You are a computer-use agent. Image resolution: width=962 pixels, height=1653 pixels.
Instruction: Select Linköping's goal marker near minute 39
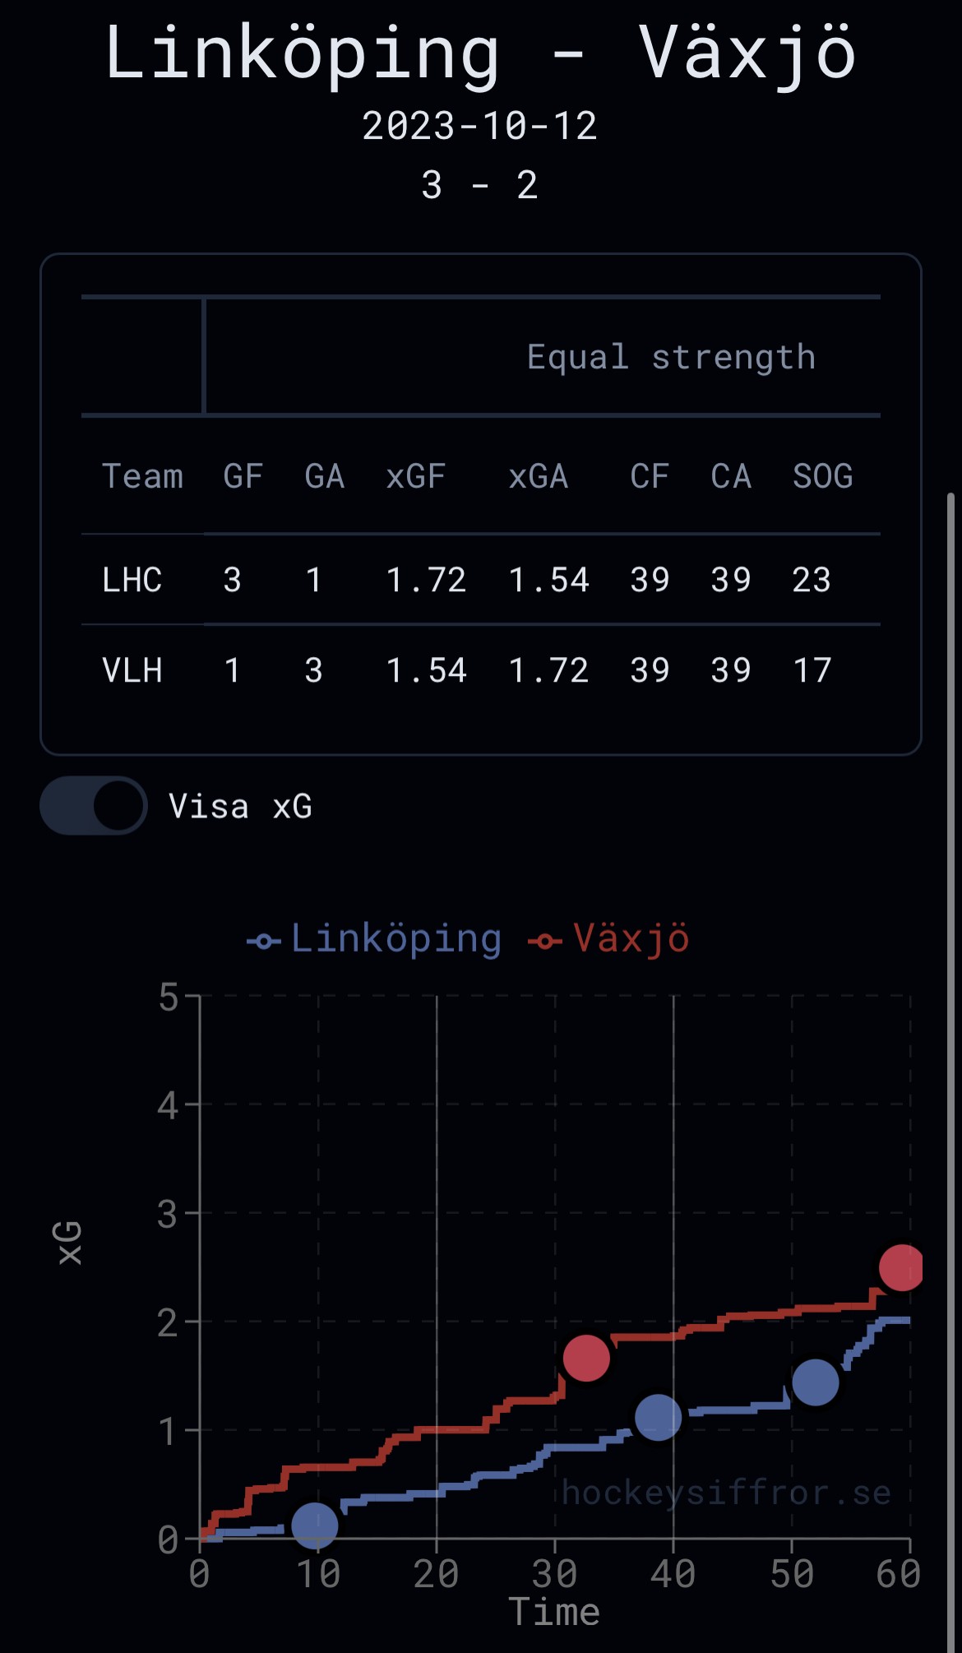(x=658, y=1417)
